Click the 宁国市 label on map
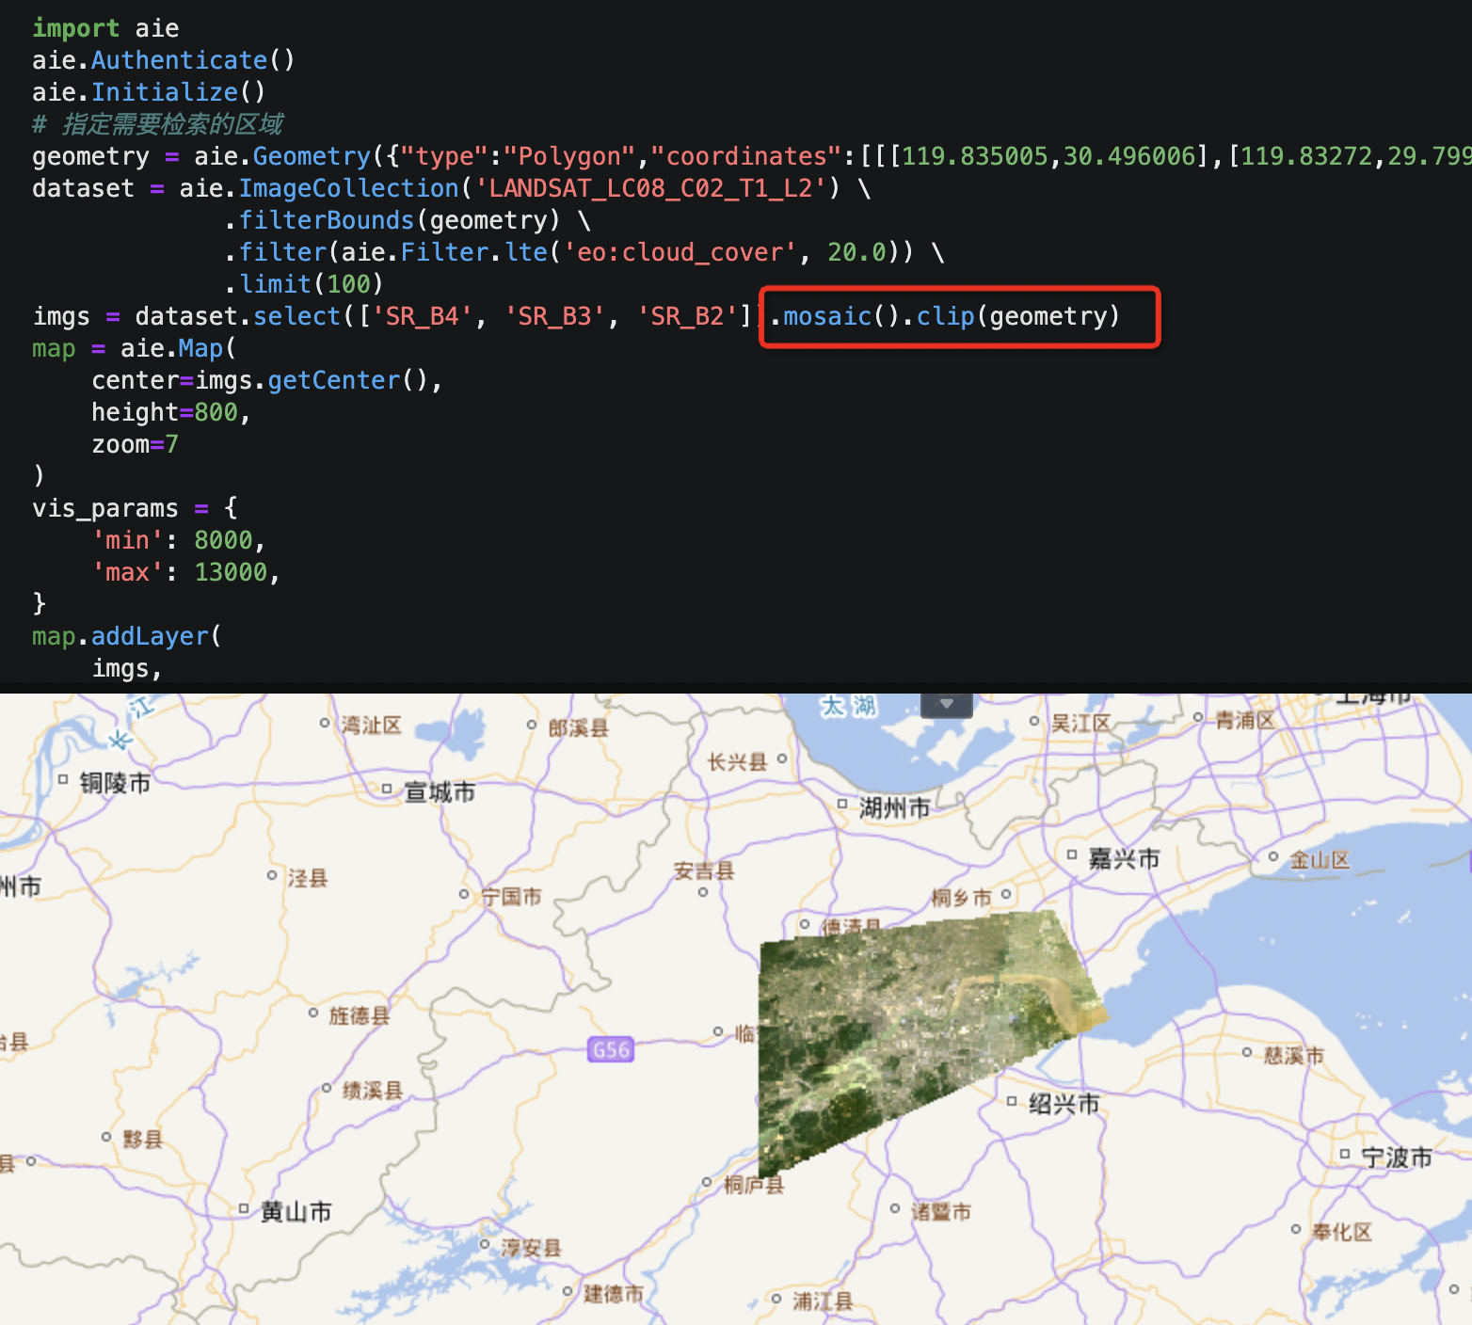1472x1325 pixels. pos(511,896)
